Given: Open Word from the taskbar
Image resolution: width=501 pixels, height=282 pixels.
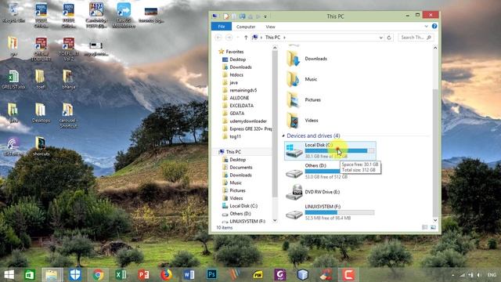Looking at the screenshot, I should (x=189, y=275).
